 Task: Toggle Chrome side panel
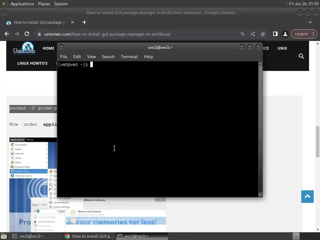point(275,34)
